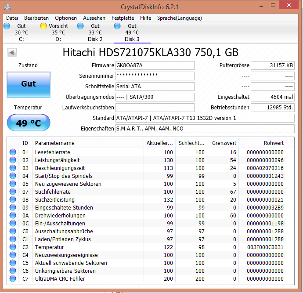Sort by the ID column header

tap(25, 143)
